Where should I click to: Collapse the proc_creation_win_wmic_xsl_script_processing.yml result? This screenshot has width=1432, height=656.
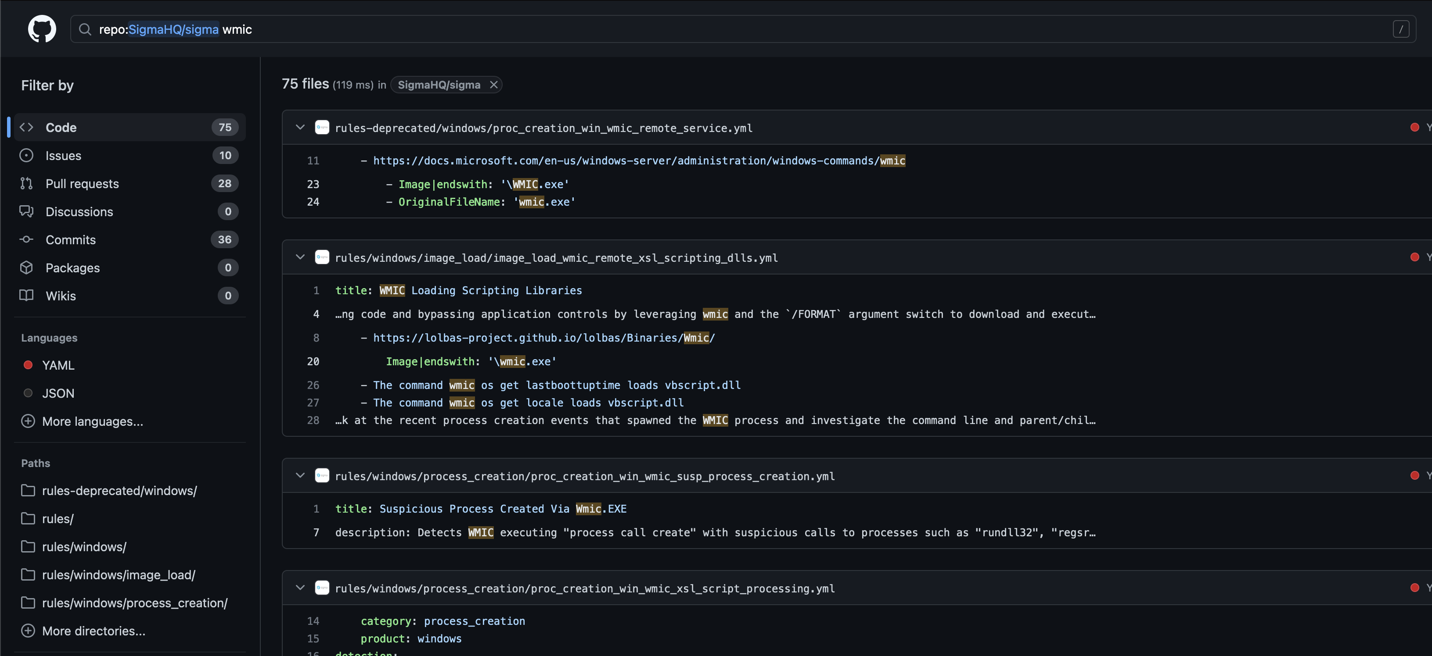[300, 588]
